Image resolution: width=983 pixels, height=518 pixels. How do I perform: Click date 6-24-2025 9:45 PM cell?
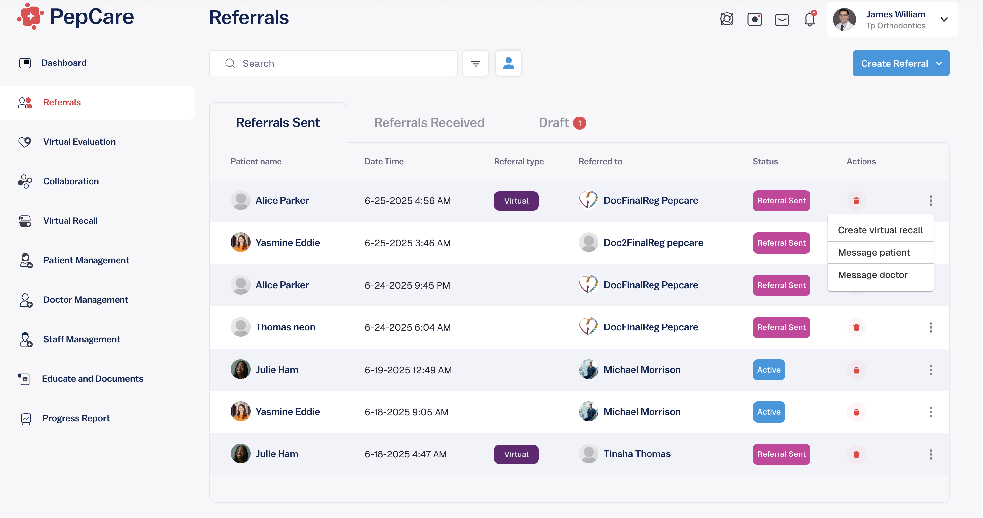(x=407, y=285)
